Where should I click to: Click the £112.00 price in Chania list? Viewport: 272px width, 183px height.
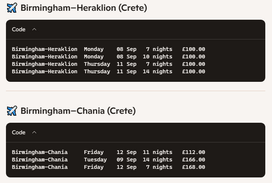(x=194, y=152)
